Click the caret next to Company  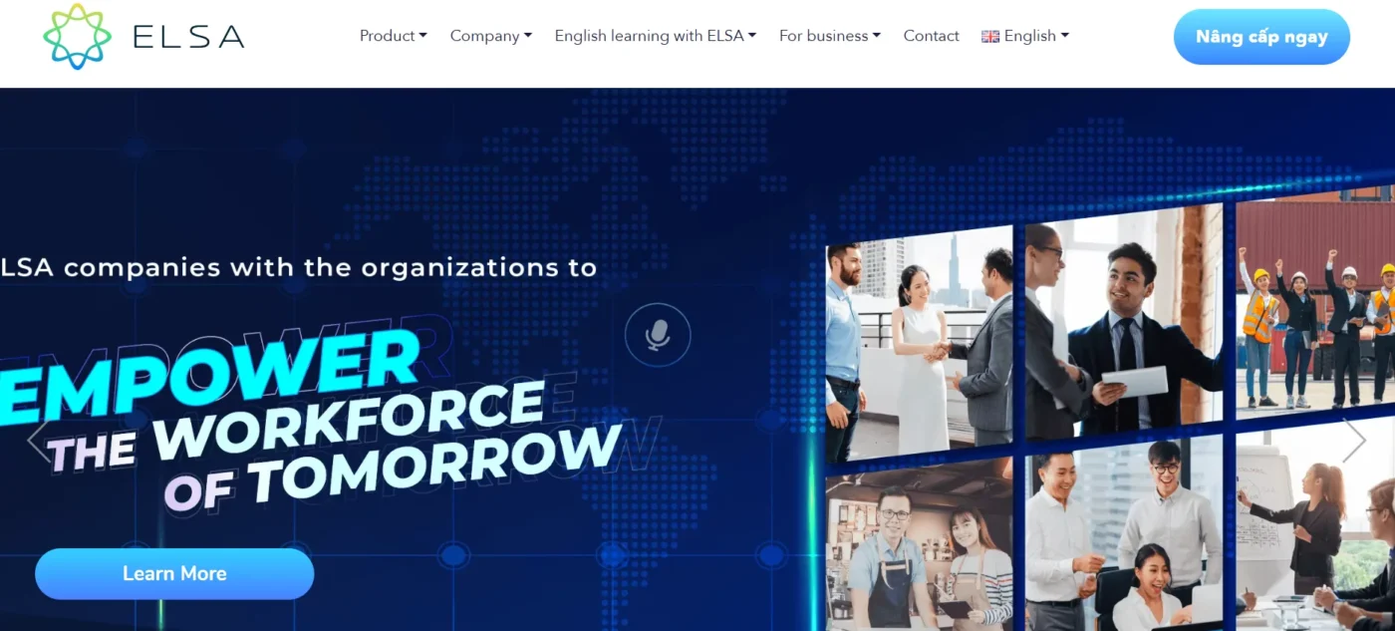point(526,34)
